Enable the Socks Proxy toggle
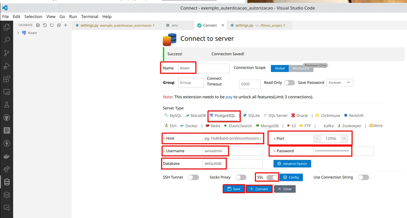Image resolution: width=407 pixels, height=218 pixels. [241, 177]
